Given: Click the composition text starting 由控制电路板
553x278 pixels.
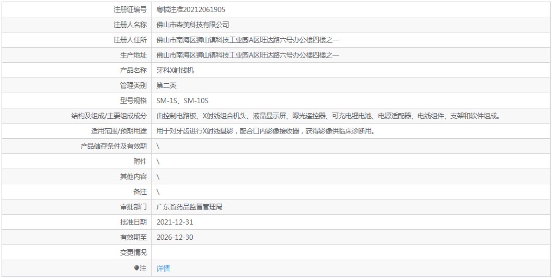Looking at the screenshot, I should point(328,116).
